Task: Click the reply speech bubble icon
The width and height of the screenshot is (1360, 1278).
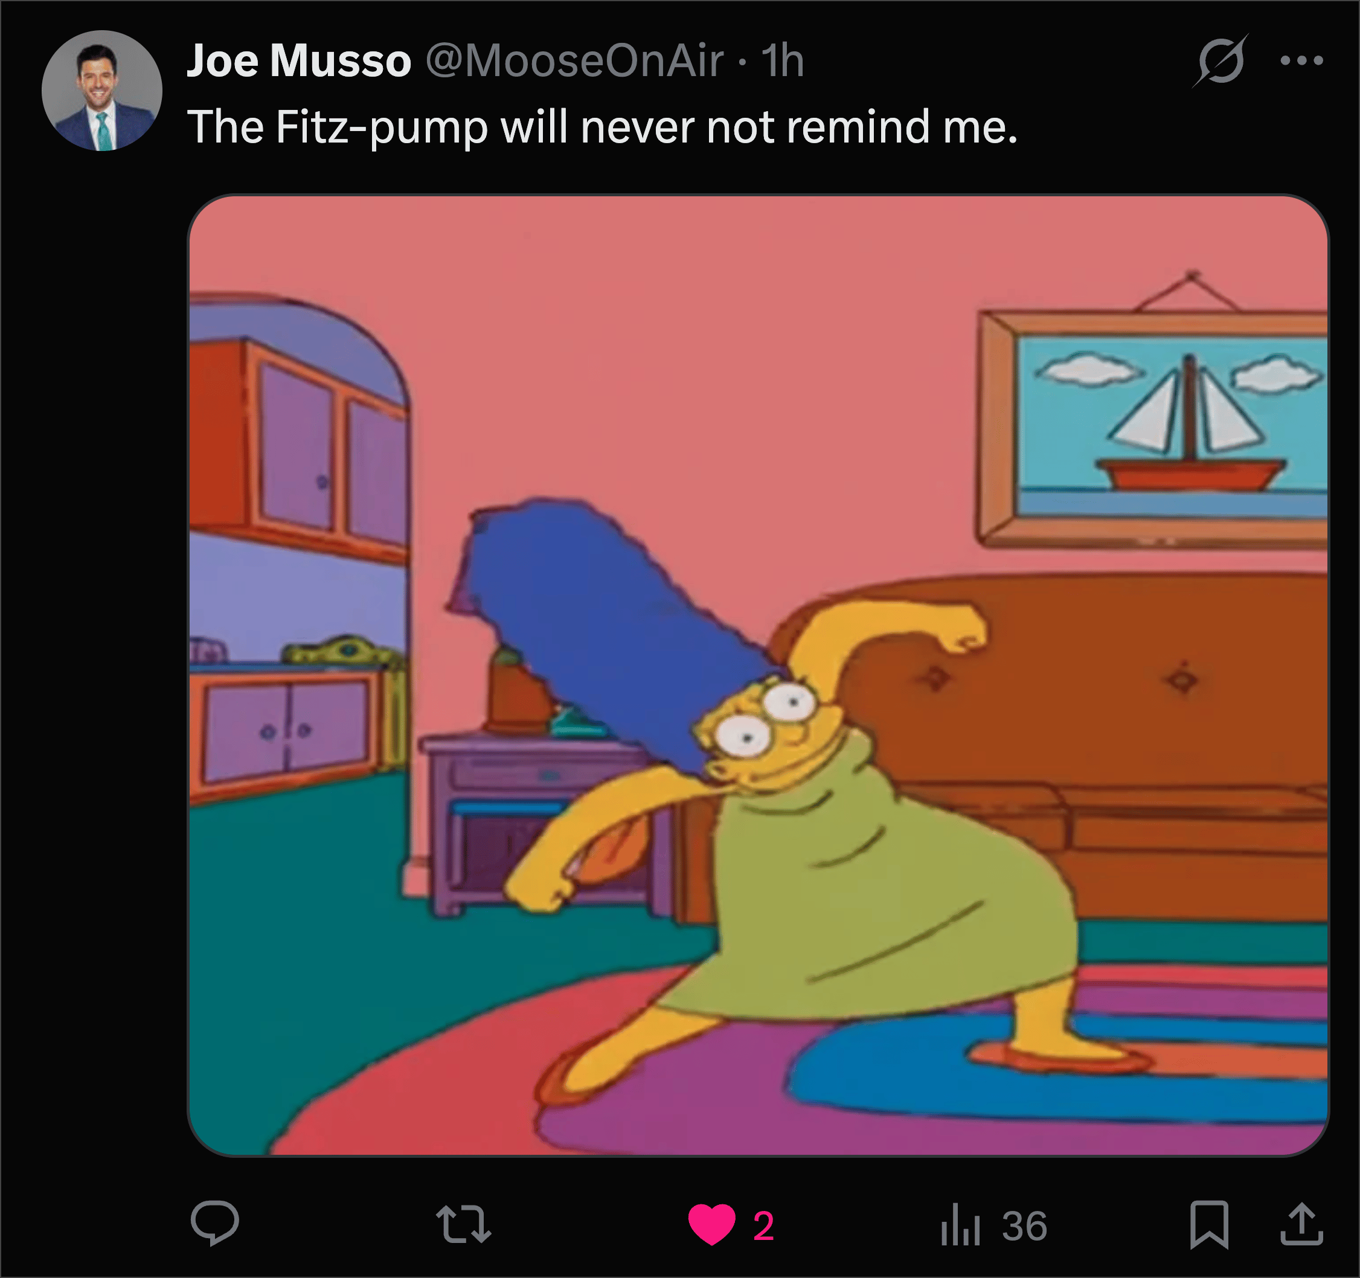Action: coord(215,1223)
